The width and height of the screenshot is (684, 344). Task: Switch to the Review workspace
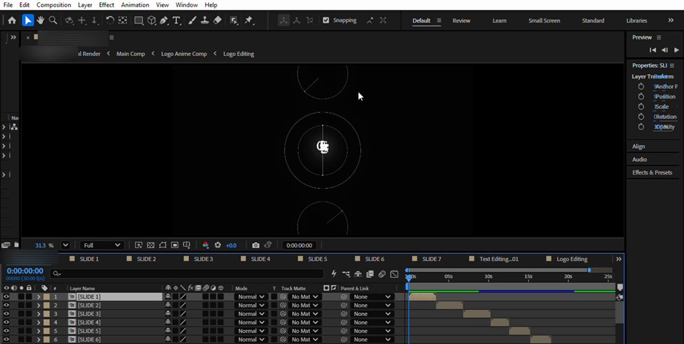pyautogui.click(x=462, y=21)
